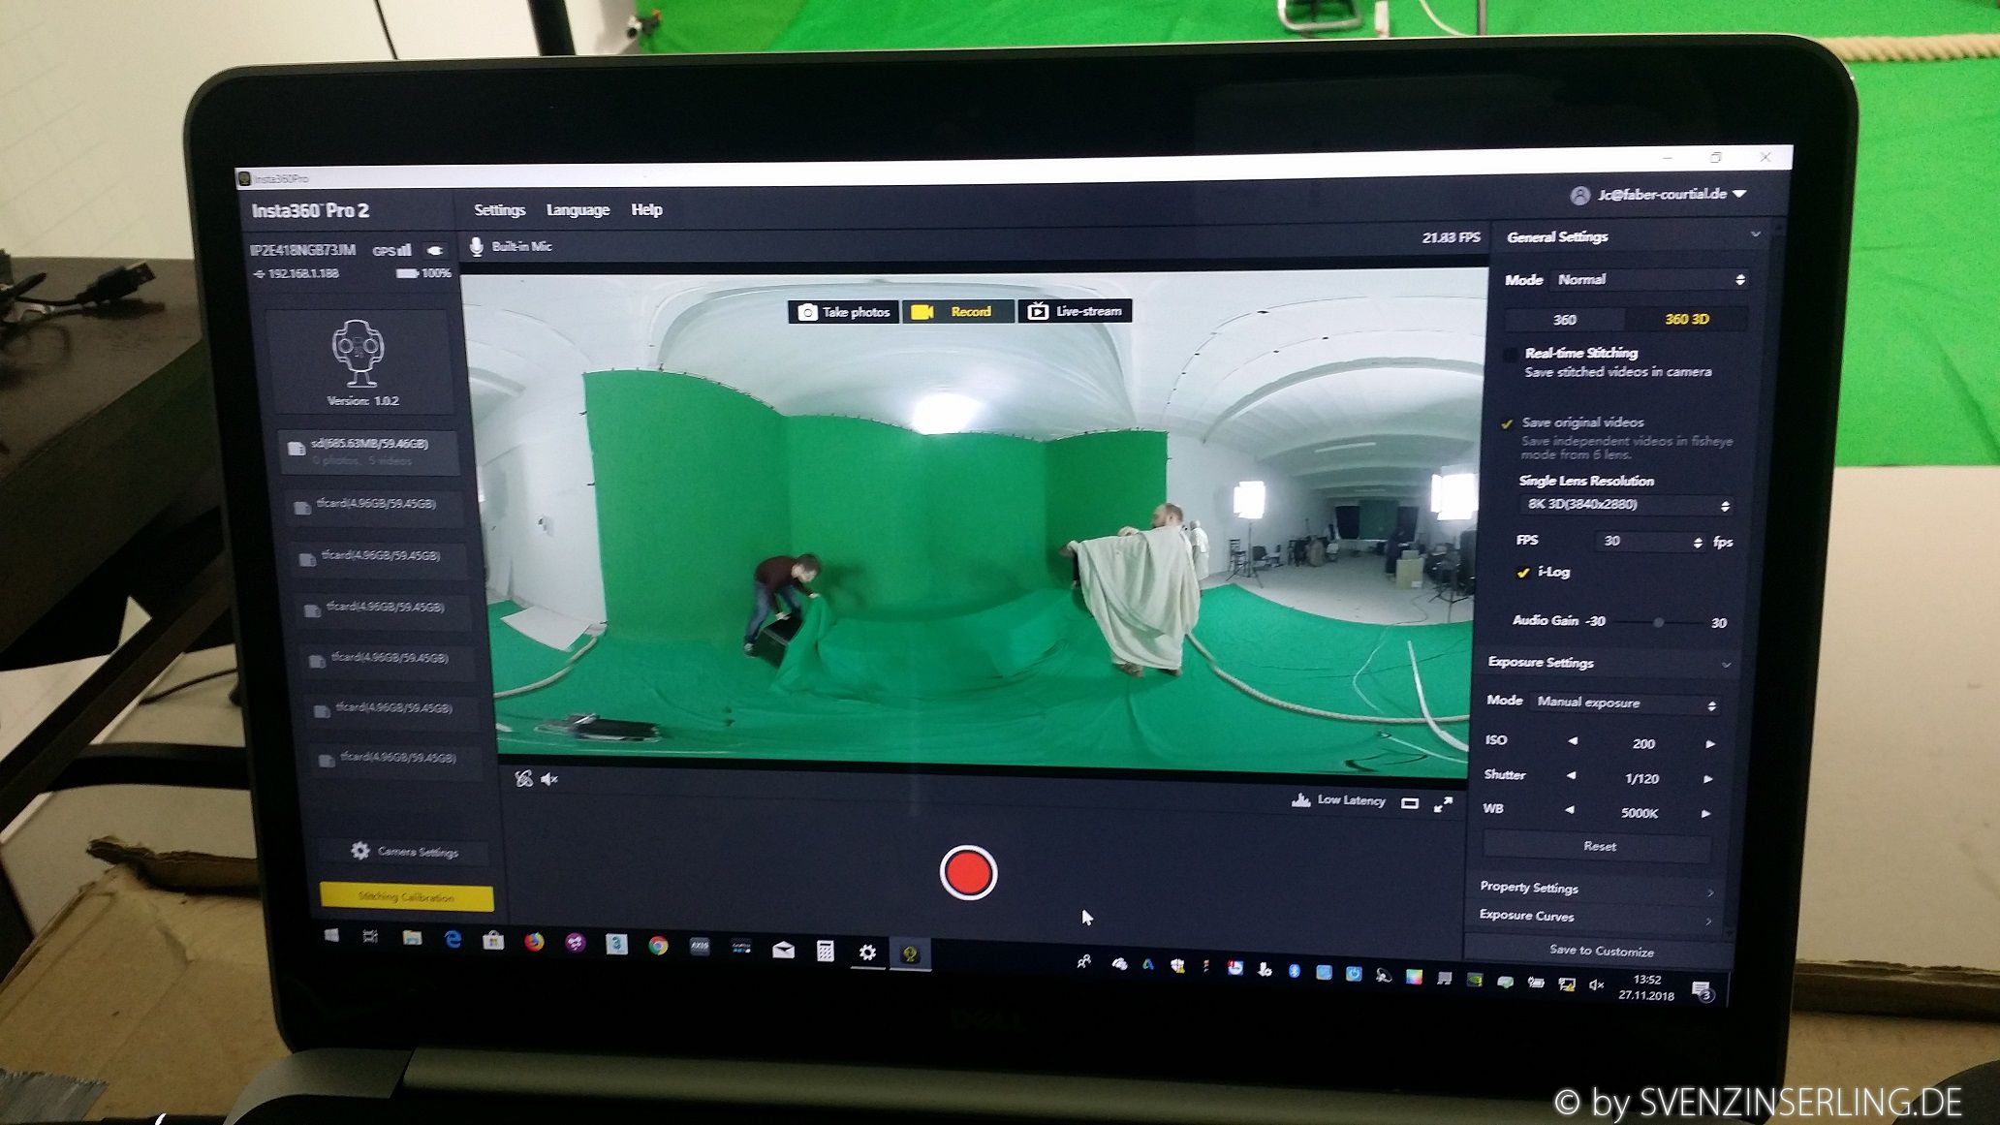Click the user account avatar icon
Screen dimensions: 2000x1125
1579,196
